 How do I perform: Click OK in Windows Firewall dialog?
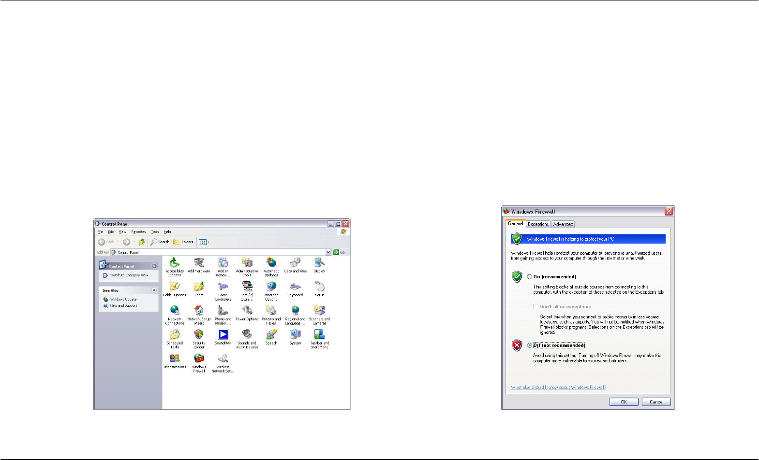click(x=624, y=402)
